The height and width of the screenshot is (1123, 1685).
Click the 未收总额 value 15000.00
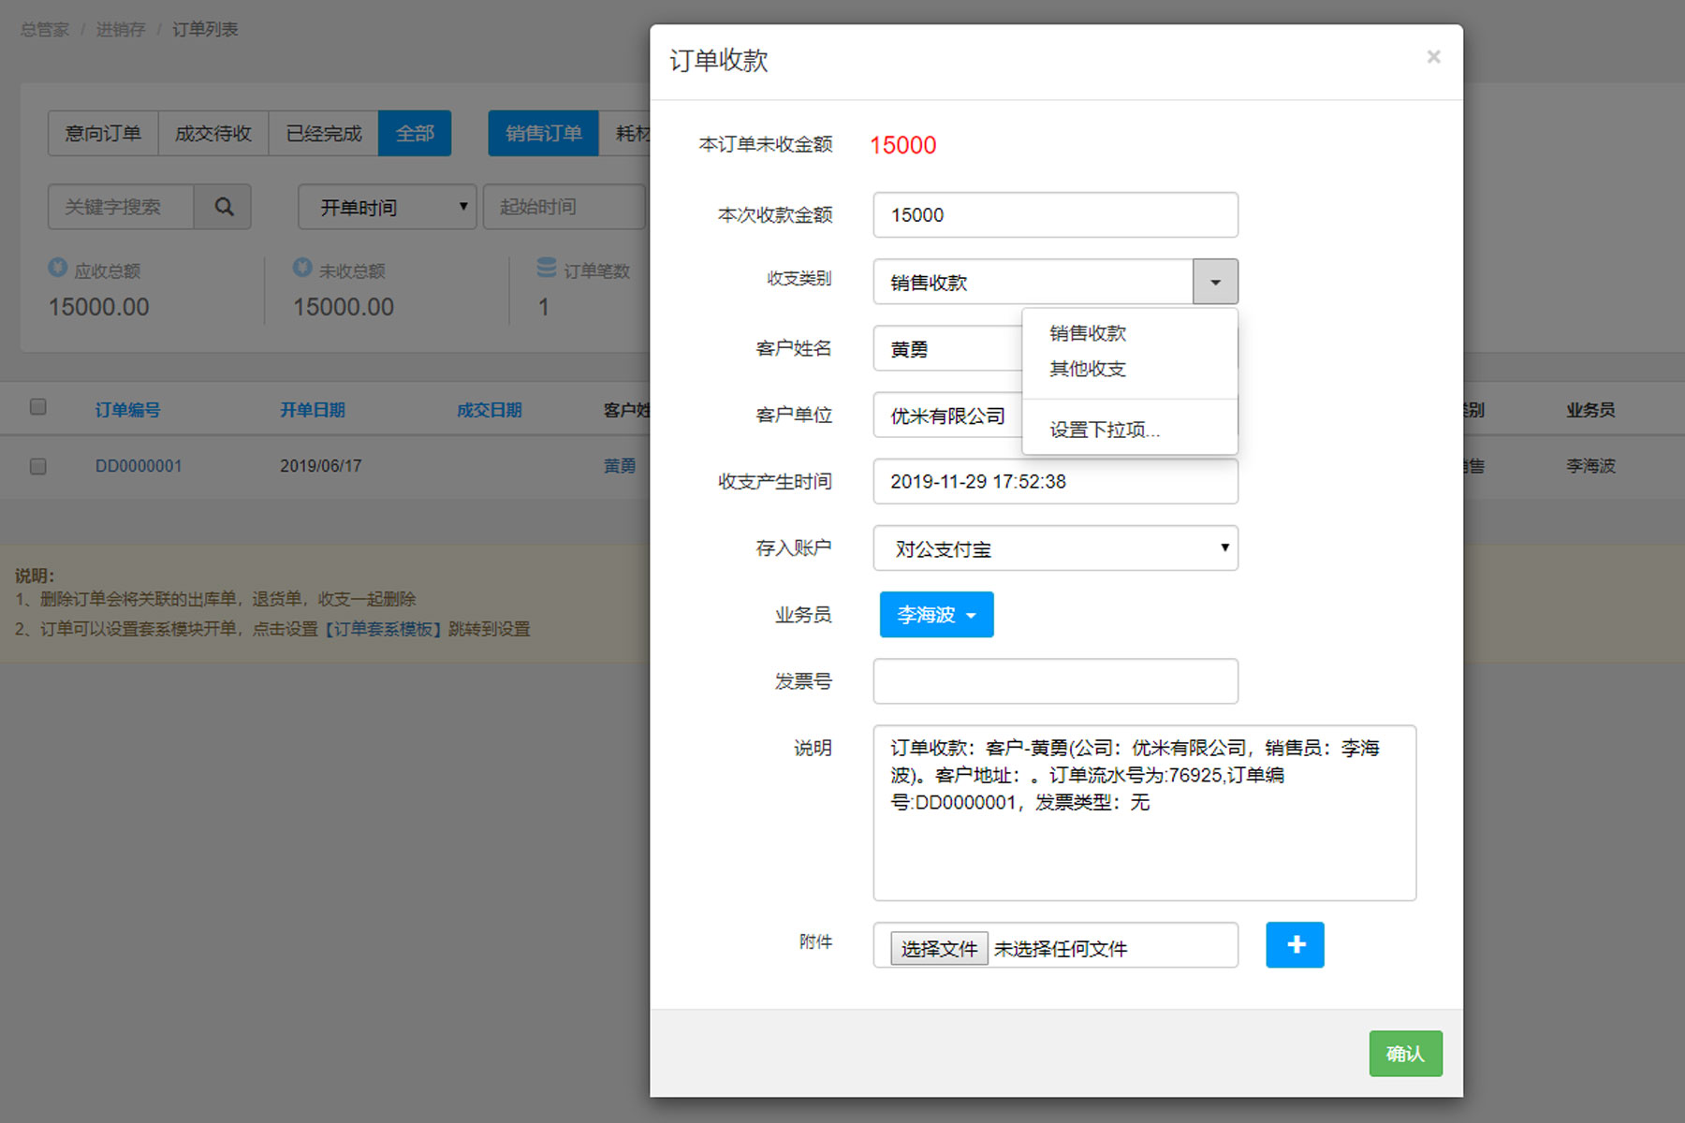pos(344,307)
